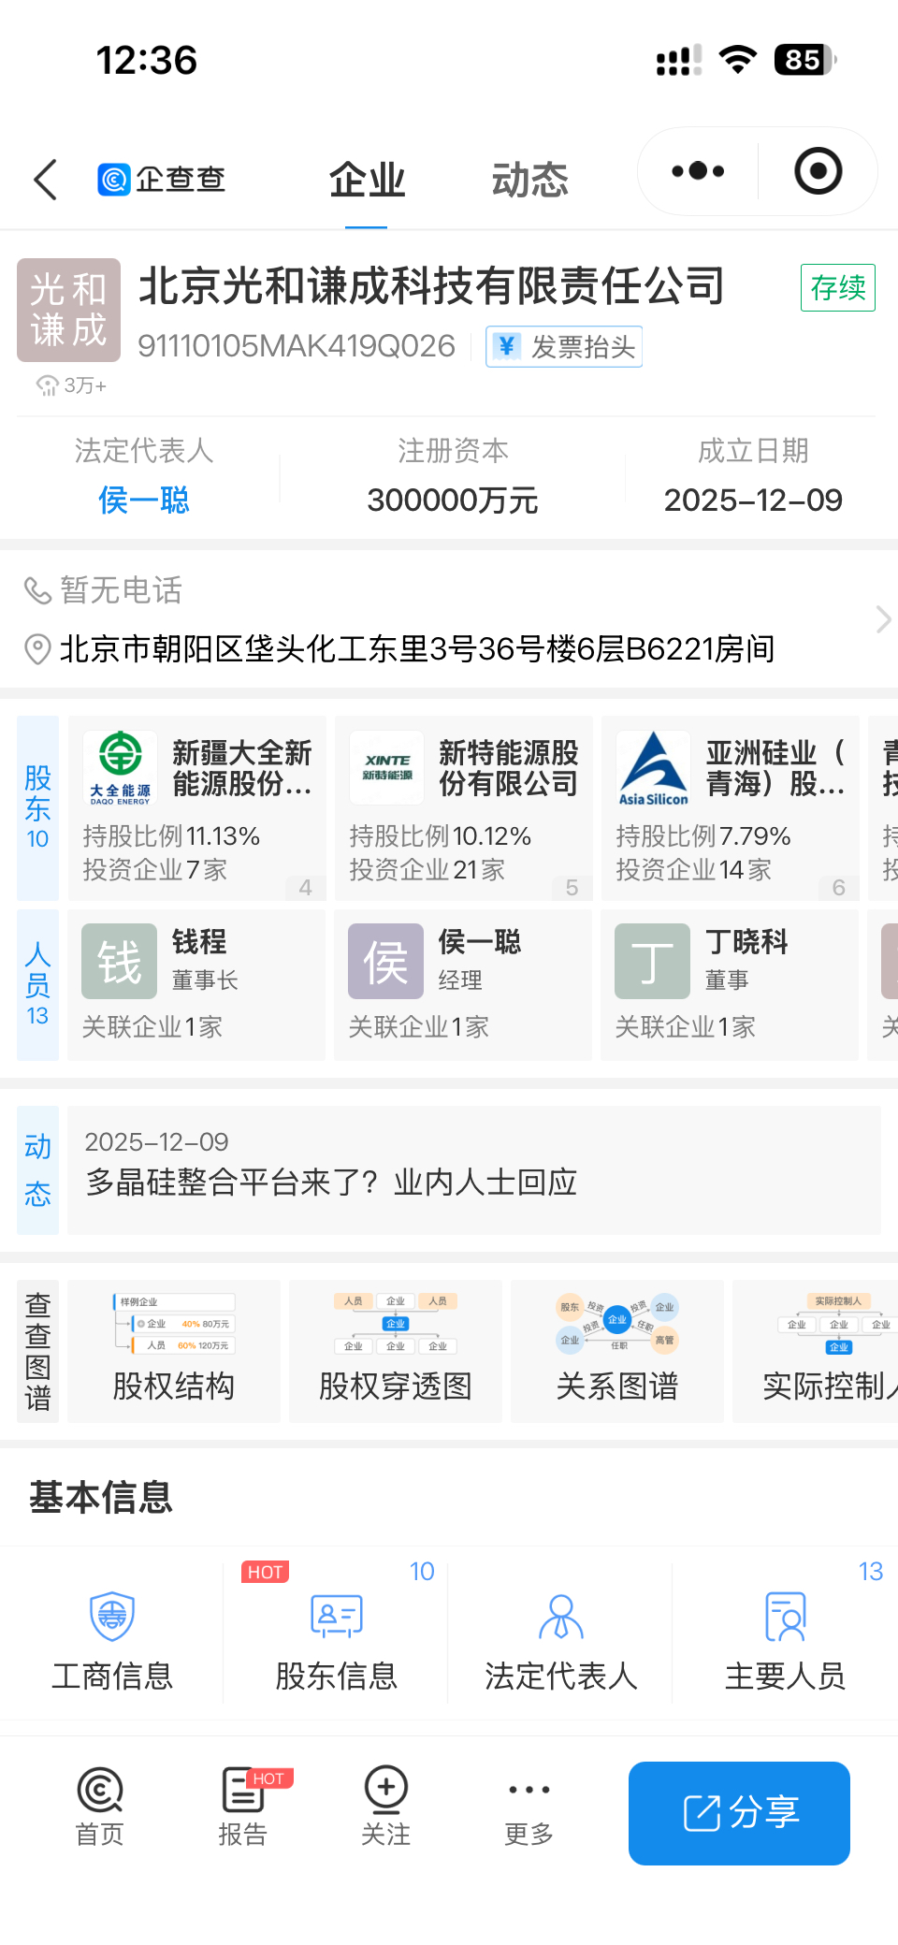Open the 人员 13 side tab
Viewport: 898px width, 1945px height.
pos(37,985)
